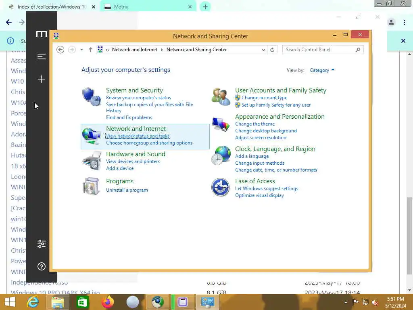Expand address bar history dropdown
Screen dimensions: 413x310
tap(263, 50)
